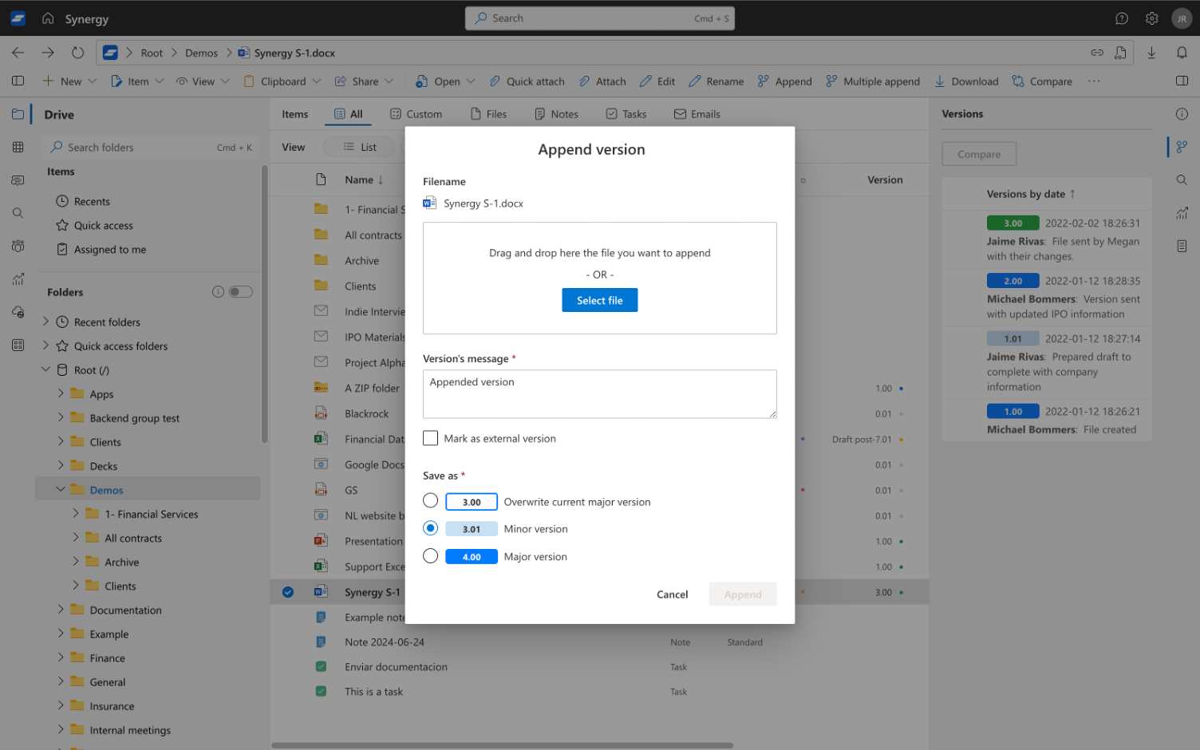The image size is (1200, 750).
Task: Expand the Finance folder in tree
Action: (61, 657)
